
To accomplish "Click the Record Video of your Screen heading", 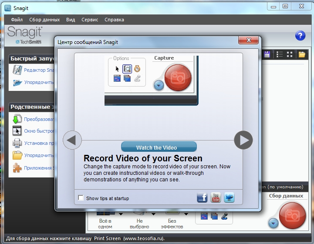I will [x=143, y=158].
